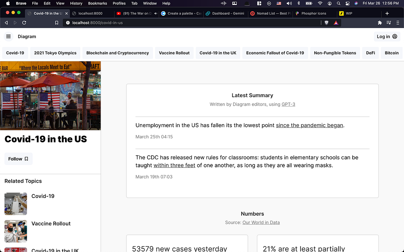
Task: Open the View menu
Action: 60,3
